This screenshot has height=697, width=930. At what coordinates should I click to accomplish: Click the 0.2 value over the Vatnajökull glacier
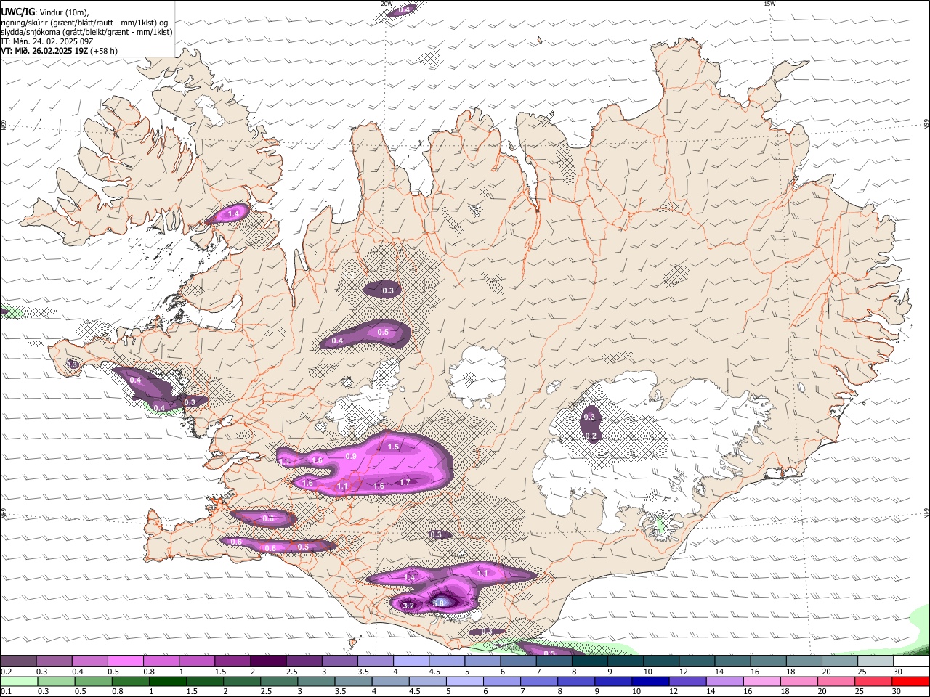[x=591, y=436]
